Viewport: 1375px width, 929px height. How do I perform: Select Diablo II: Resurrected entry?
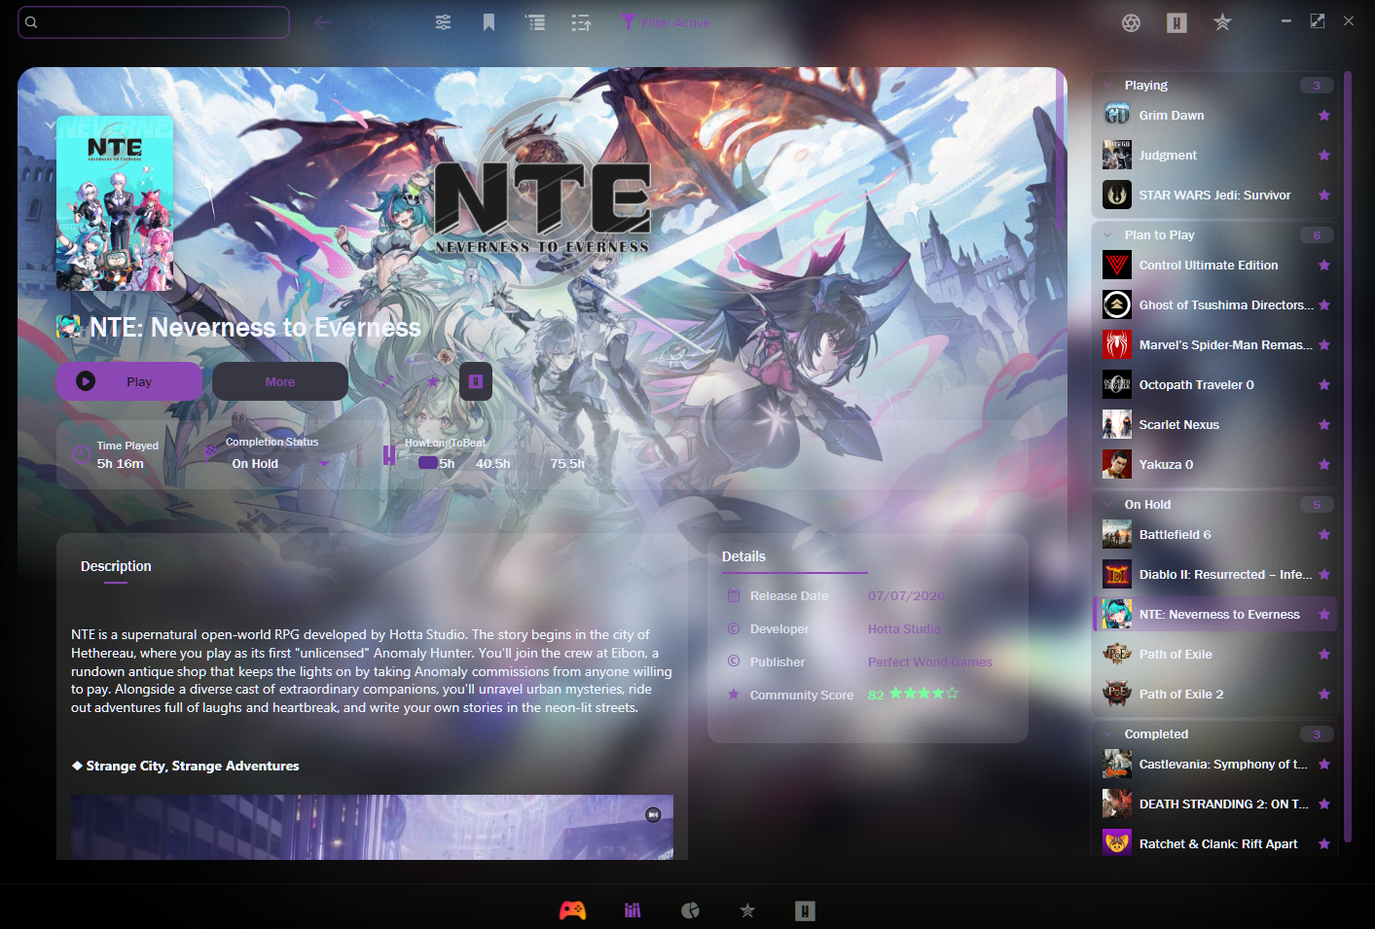tap(1214, 574)
